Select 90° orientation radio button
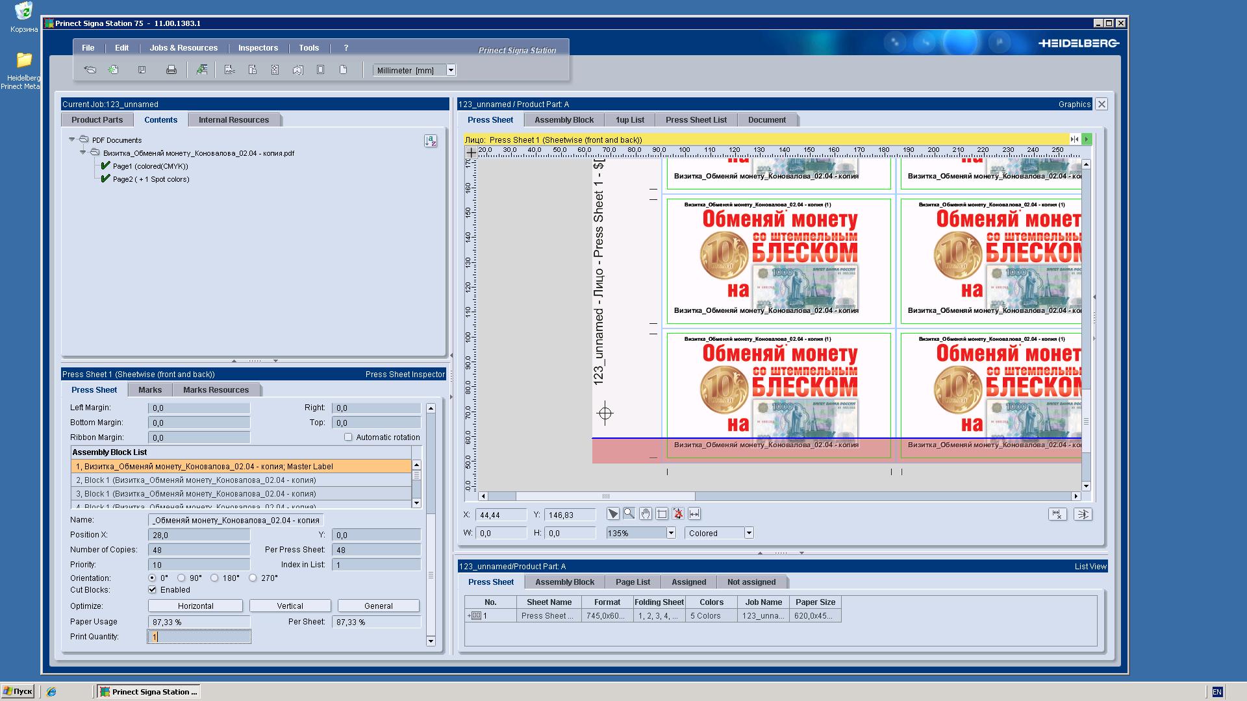1247x701 pixels. click(181, 578)
